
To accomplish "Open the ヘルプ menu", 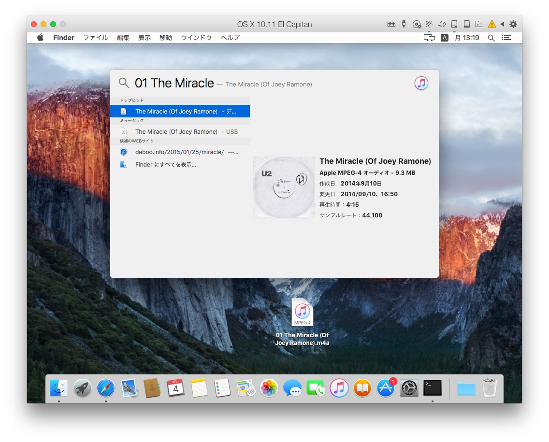I will [230, 38].
